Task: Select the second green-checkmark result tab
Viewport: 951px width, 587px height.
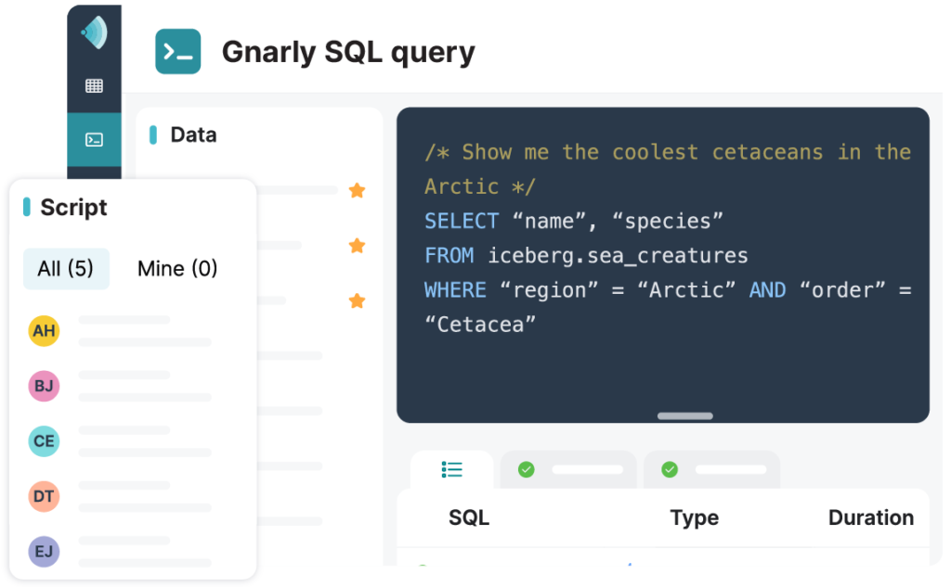Action: 712,469
